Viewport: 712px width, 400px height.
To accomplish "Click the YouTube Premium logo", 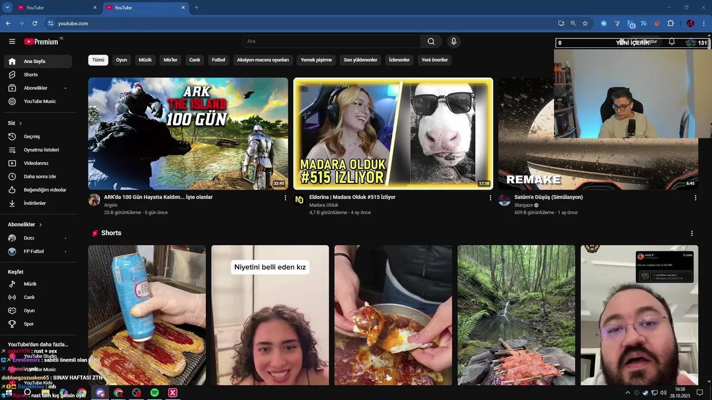I will 41,42.
